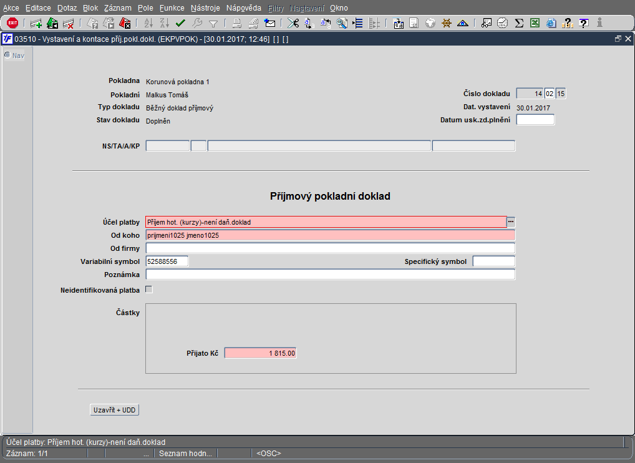Click into the Od firmy field

(331, 248)
